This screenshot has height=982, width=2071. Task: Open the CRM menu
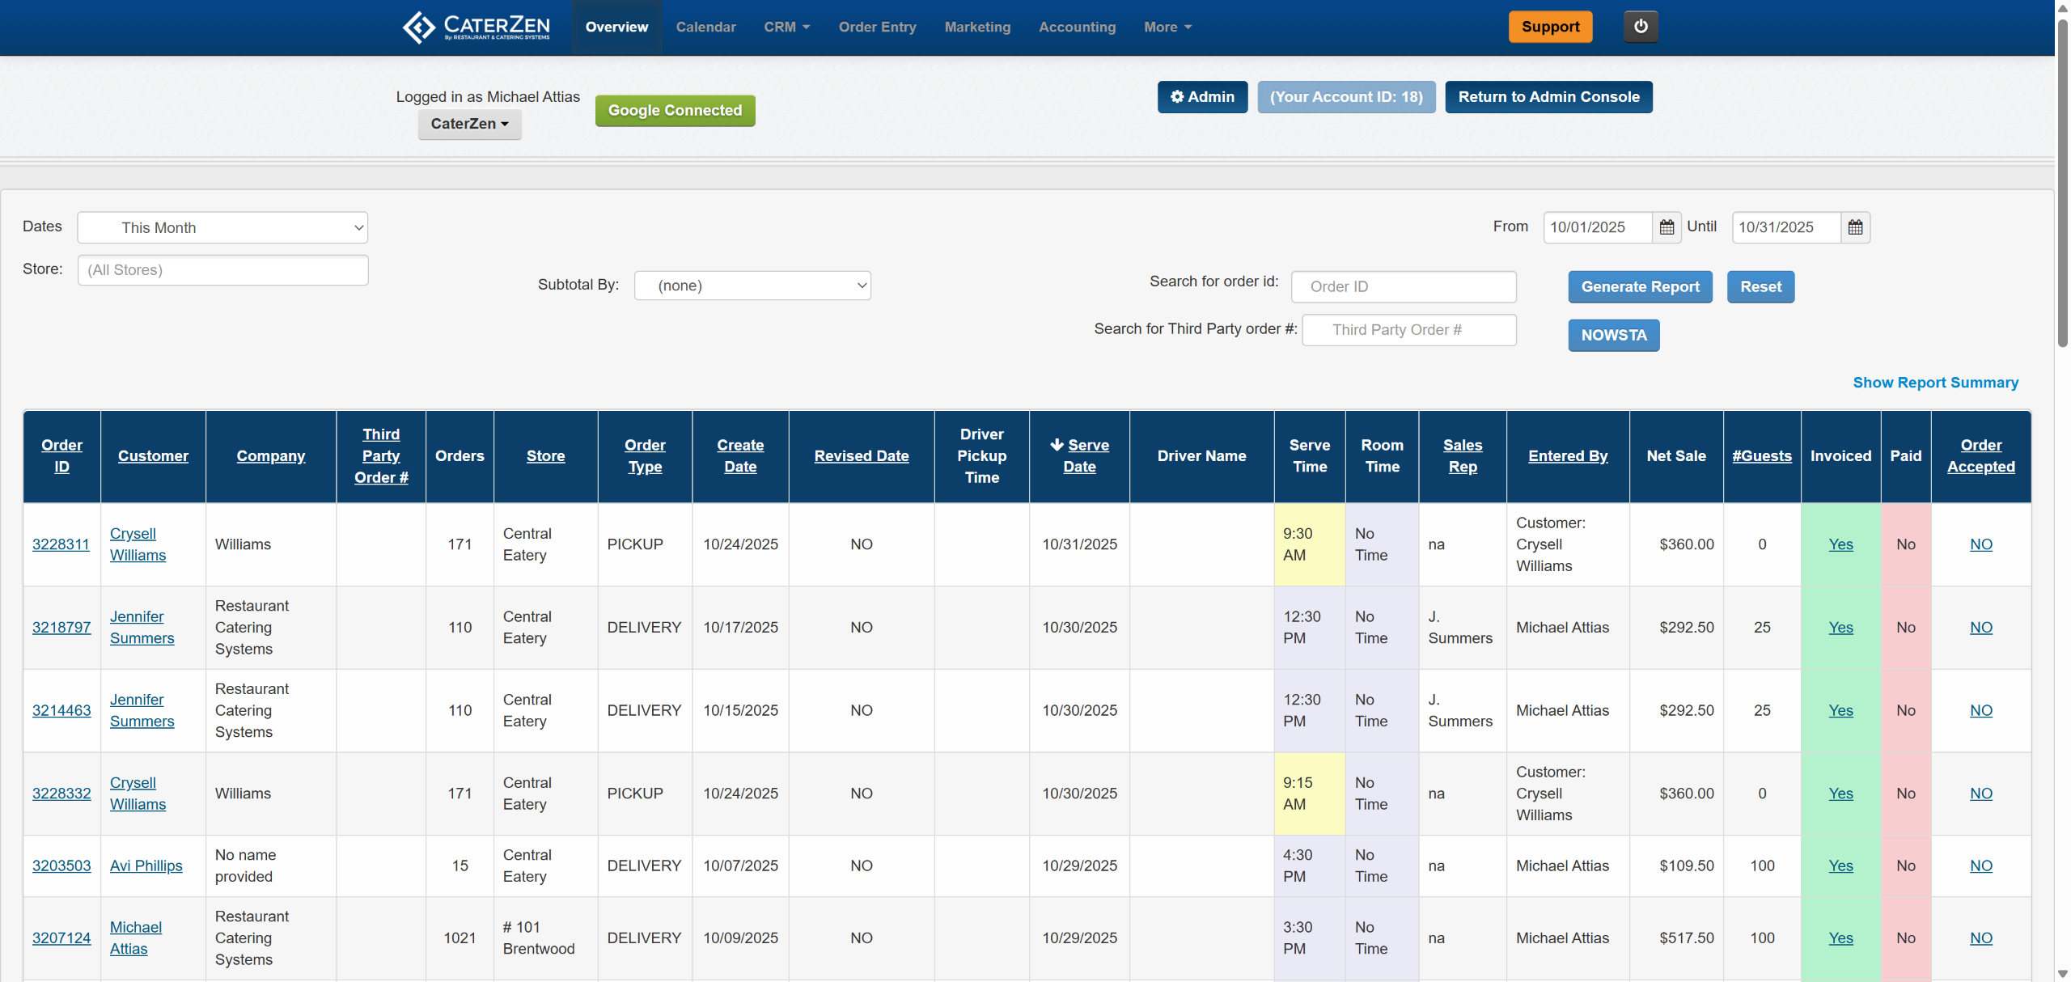[x=786, y=27]
